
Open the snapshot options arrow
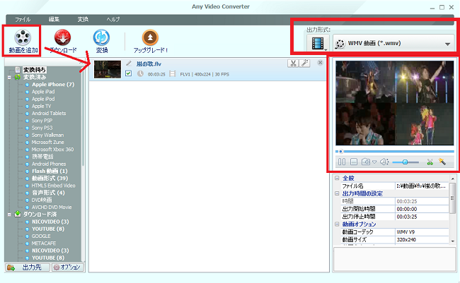tap(374, 162)
